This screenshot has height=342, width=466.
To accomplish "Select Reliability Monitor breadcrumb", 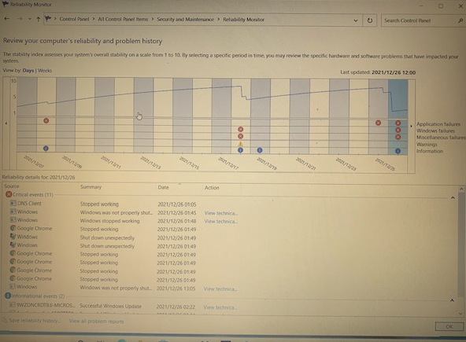I will pyautogui.click(x=243, y=20).
